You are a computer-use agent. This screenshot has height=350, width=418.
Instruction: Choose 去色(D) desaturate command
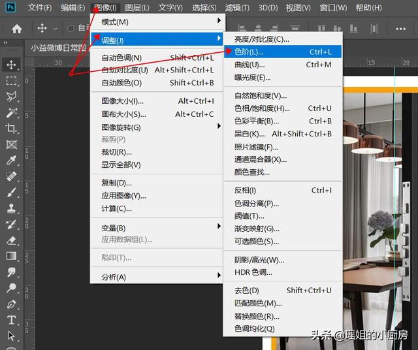coord(283,290)
